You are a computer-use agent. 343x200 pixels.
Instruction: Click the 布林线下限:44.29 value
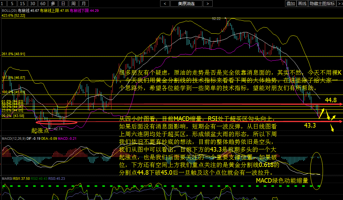click(x=84, y=11)
